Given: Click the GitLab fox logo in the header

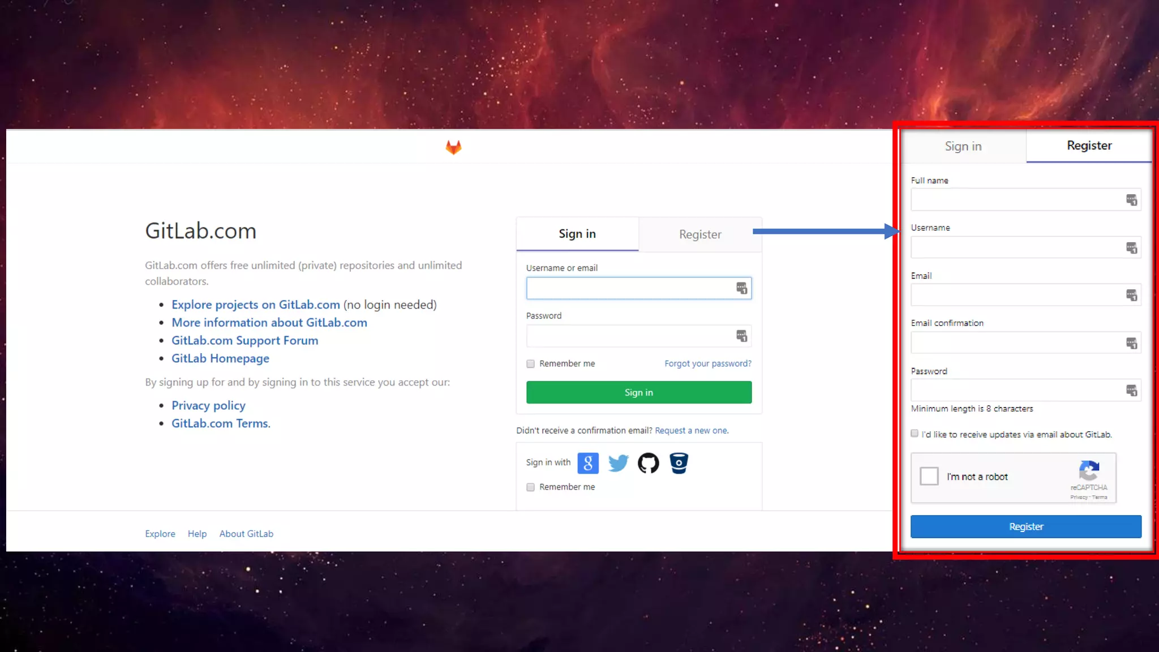Looking at the screenshot, I should pos(453,147).
